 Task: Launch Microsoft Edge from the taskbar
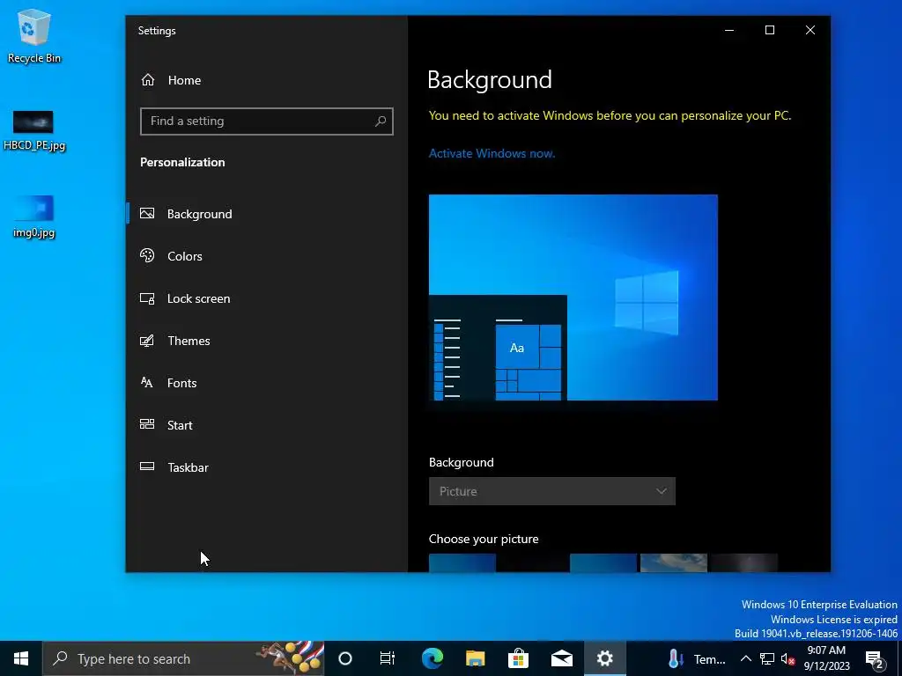click(432, 658)
